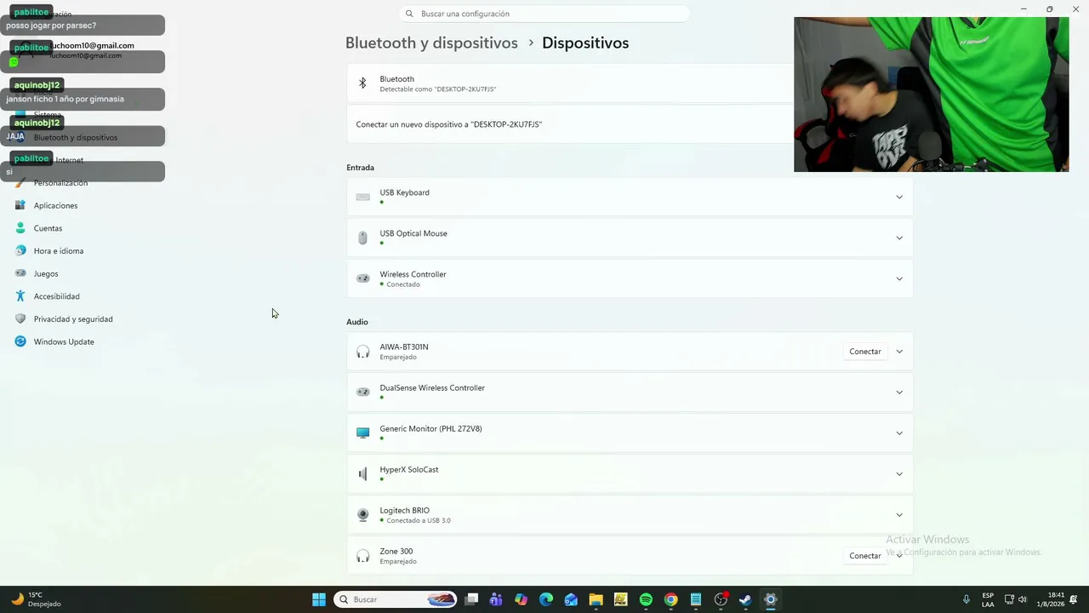This screenshot has height=613, width=1089.
Task: Open the Aplicaciones settings icon in sidebar
Action: click(x=20, y=205)
